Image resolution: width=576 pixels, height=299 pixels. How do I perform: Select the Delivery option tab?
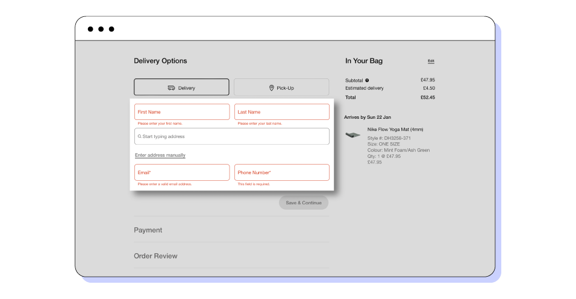[181, 87]
